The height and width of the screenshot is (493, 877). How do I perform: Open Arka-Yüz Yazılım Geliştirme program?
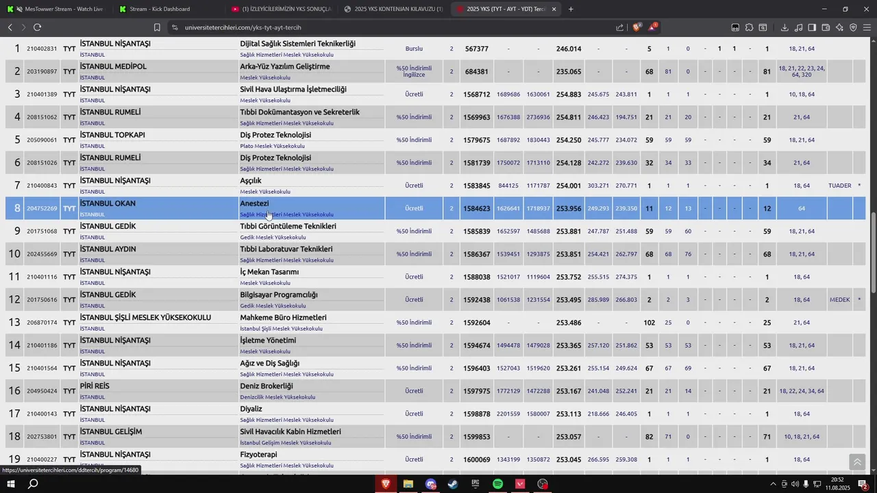(285, 66)
